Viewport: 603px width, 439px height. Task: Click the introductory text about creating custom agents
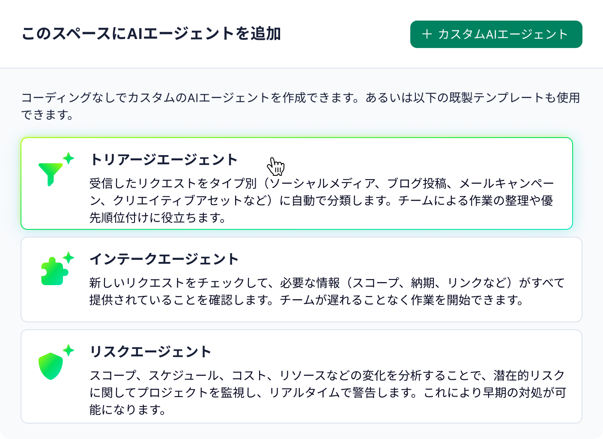(x=300, y=106)
